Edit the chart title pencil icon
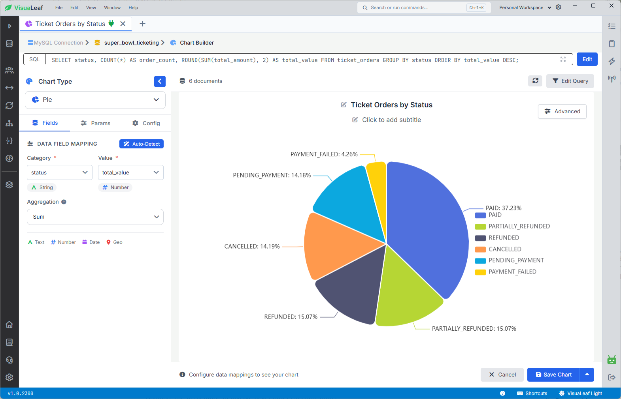The width and height of the screenshot is (621, 399). point(344,105)
